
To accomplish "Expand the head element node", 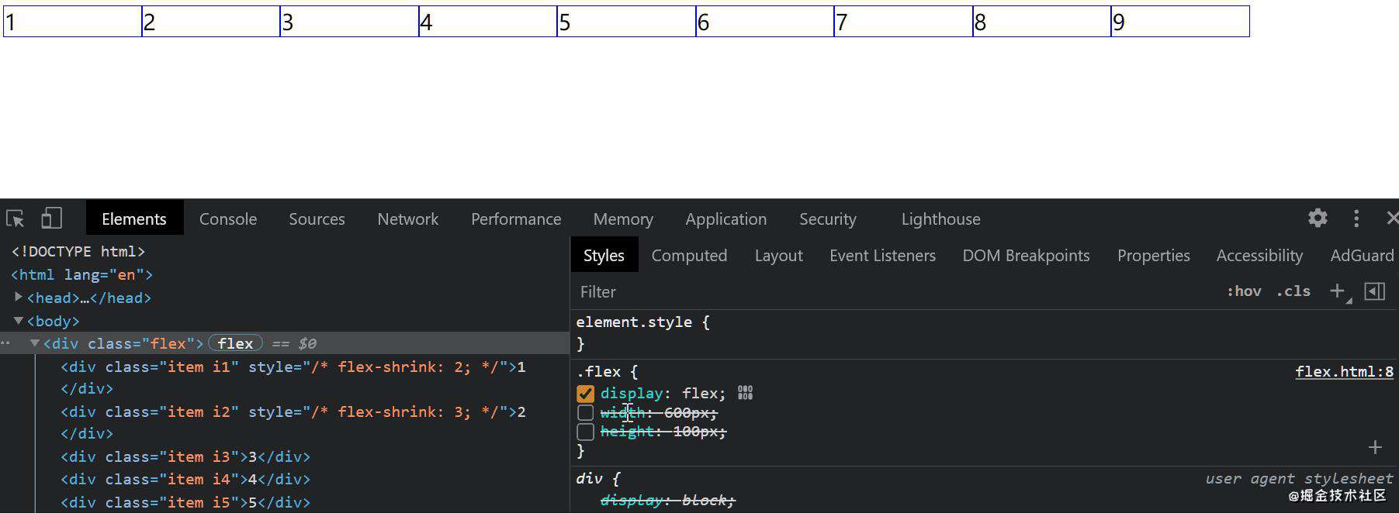I will coord(19,297).
